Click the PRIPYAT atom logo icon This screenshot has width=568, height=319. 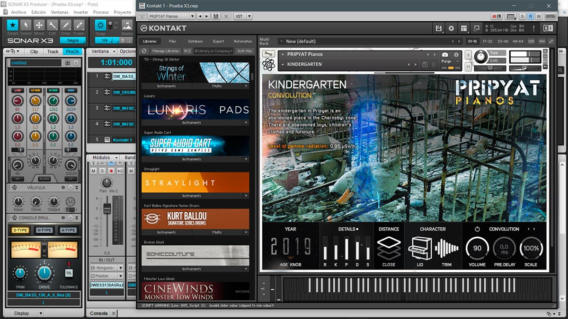pos(268,65)
